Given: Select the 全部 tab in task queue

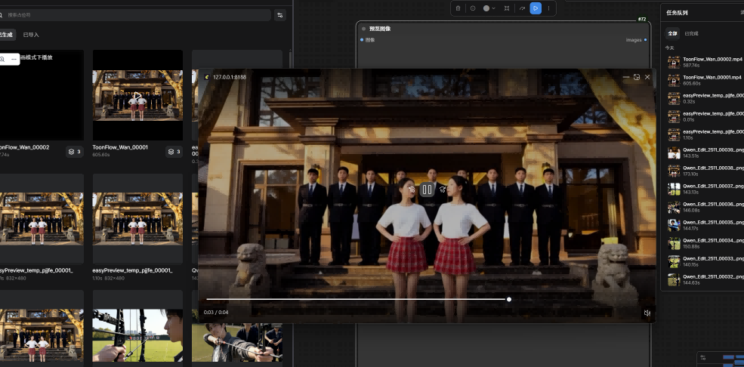Looking at the screenshot, I should [x=672, y=33].
